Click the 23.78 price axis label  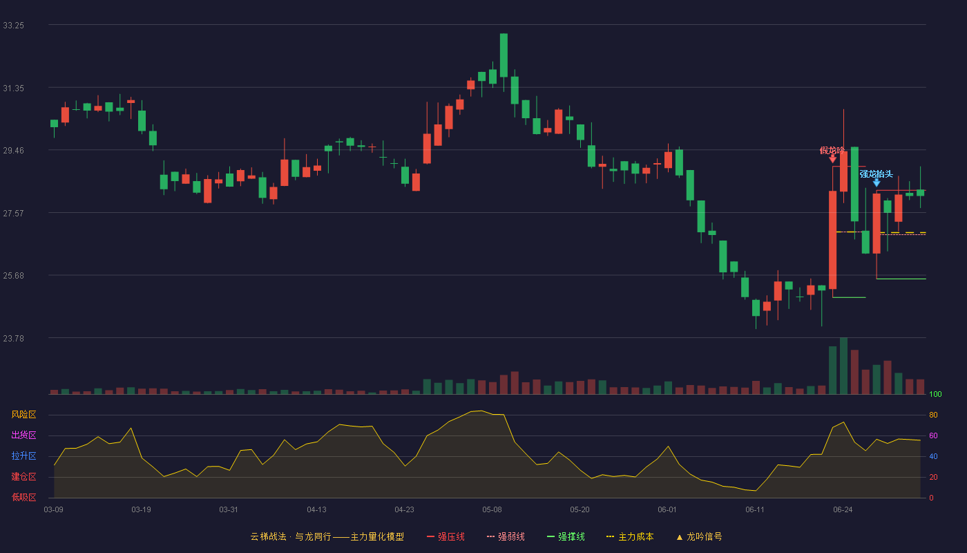(x=13, y=338)
